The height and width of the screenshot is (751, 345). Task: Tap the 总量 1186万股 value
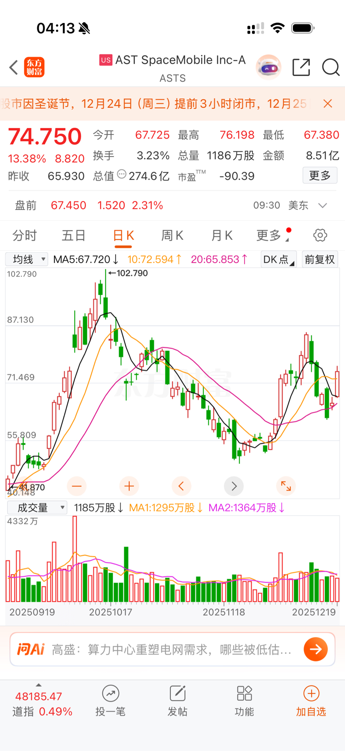pyautogui.click(x=230, y=156)
